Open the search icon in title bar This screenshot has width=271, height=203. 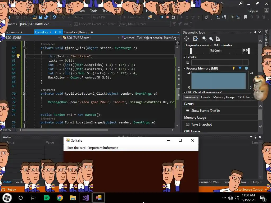coord(241,4)
